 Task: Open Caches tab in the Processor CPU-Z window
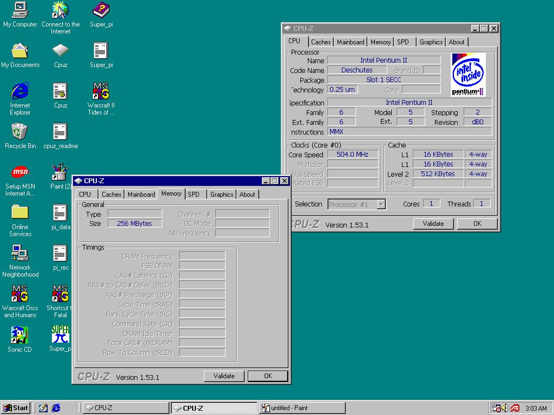(321, 42)
